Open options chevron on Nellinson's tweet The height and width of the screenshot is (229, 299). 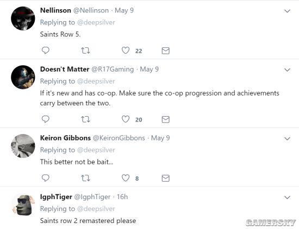[287, 11]
